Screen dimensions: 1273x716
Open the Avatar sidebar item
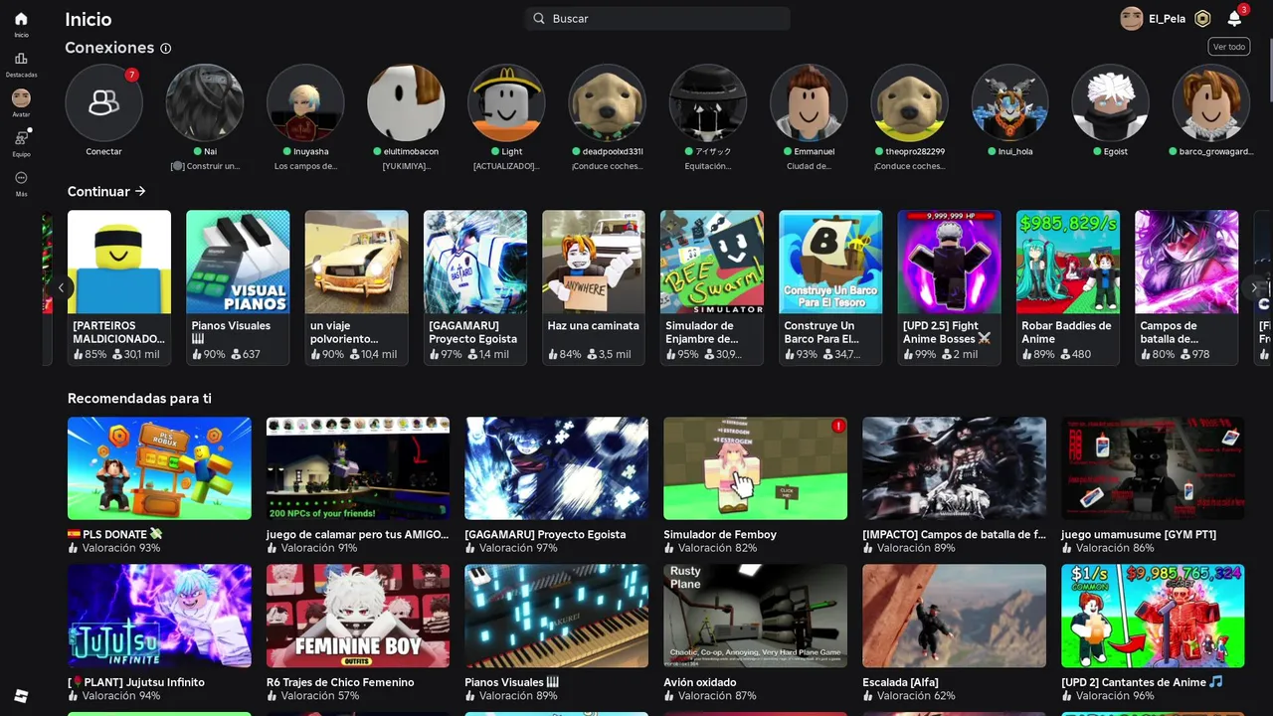pyautogui.click(x=21, y=98)
